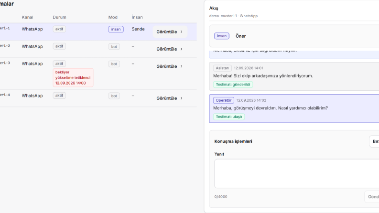Click the operator message 'Merhaba, görüşmeyi devraldım'

coord(271,108)
